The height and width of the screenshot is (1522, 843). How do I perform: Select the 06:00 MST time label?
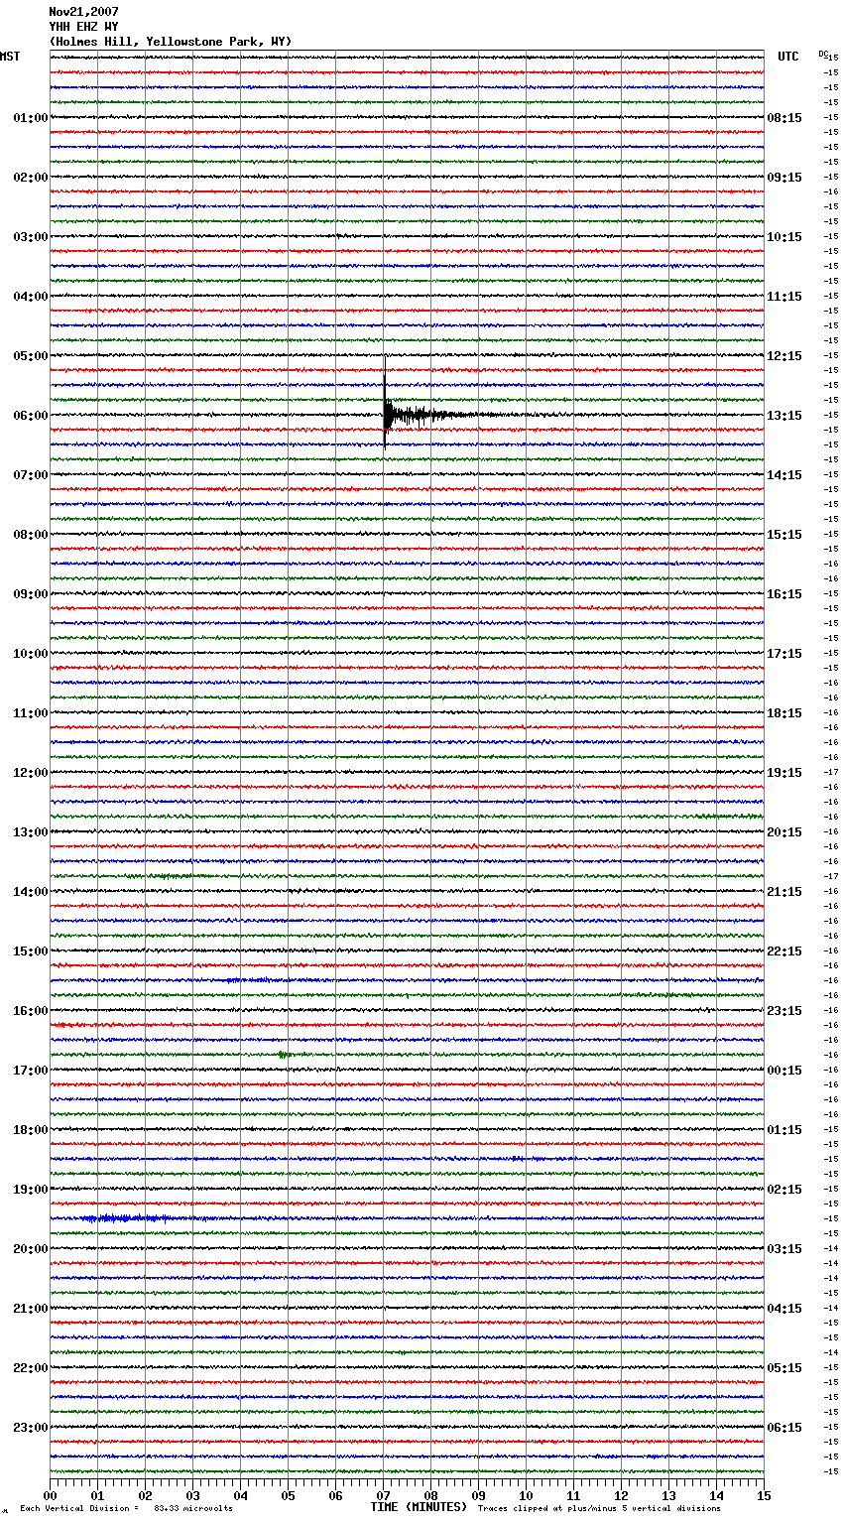[30, 416]
